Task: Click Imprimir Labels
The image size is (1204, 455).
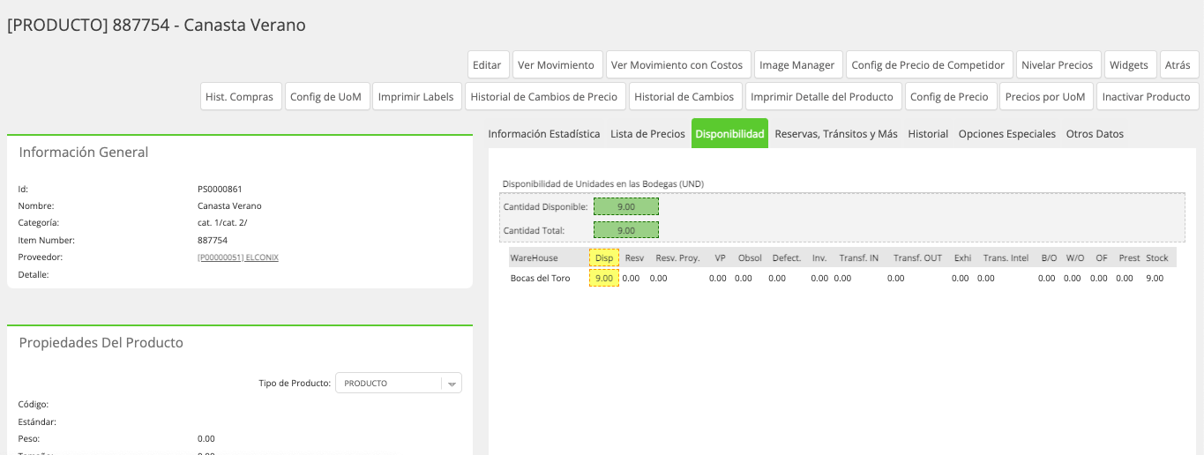Action: pos(415,96)
